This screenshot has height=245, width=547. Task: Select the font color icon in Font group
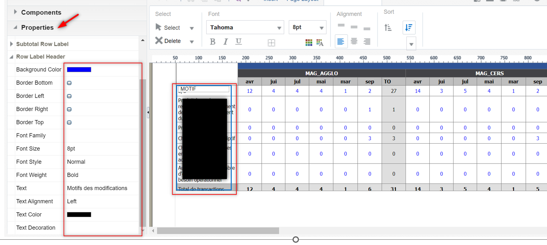[319, 42]
